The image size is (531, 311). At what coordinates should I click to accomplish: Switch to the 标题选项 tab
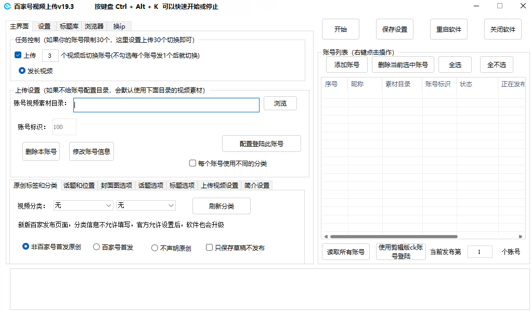tap(182, 186)
